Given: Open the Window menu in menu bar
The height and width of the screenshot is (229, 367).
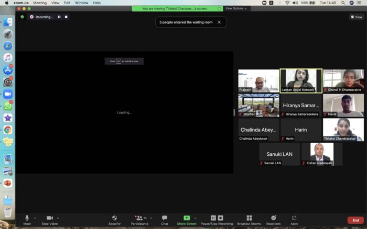Looking at the screenshot, I should [81, 3].
